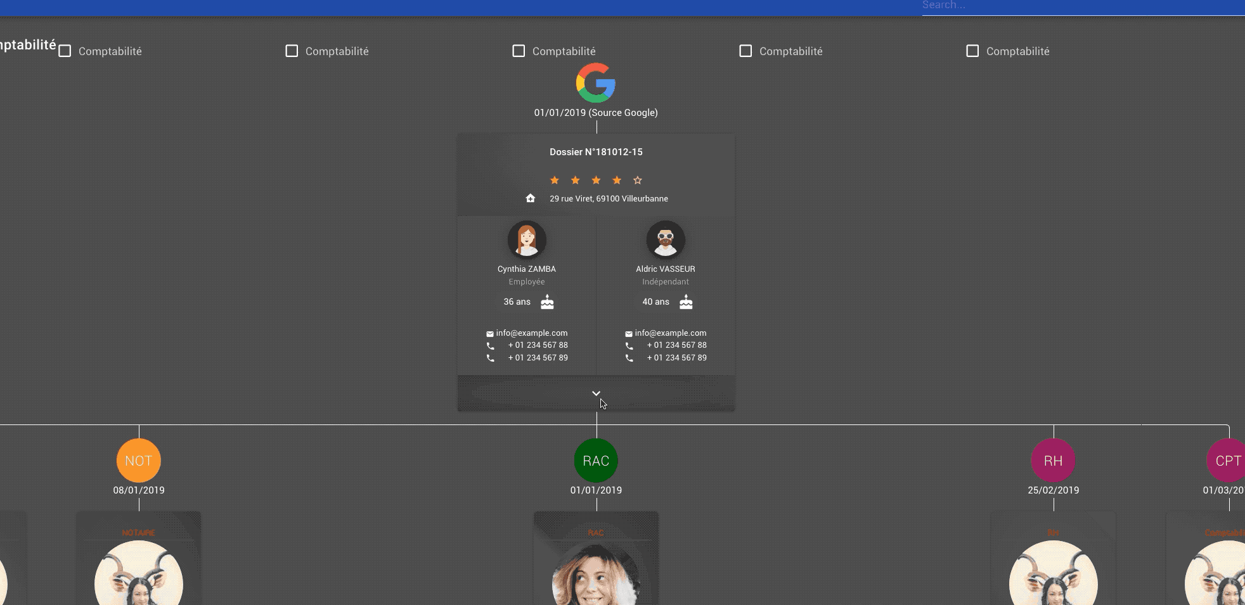The width and height of the screenshot is (1245, 605).
Task: Set rating with the fourth filled star
Action: tap(617, 181)
